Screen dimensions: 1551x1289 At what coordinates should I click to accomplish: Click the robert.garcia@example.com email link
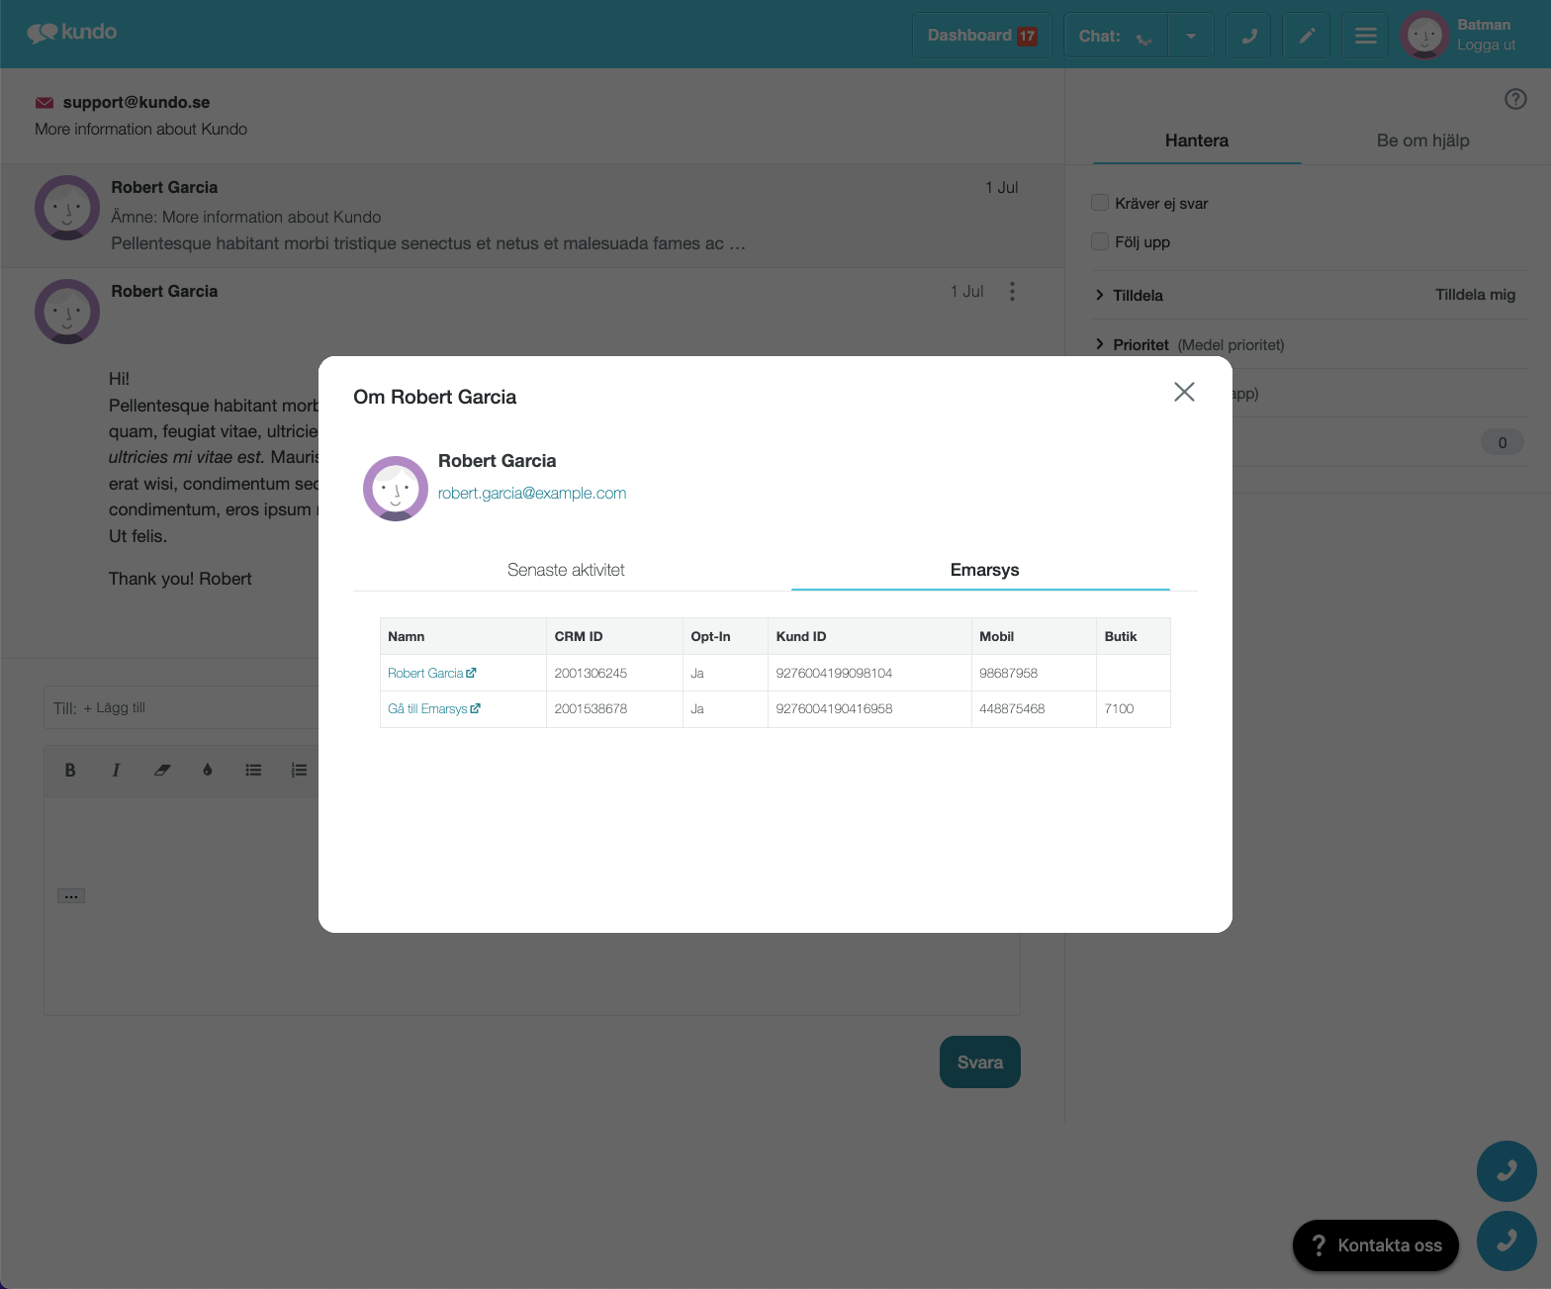pyautogui.click(x=532, y=493)
